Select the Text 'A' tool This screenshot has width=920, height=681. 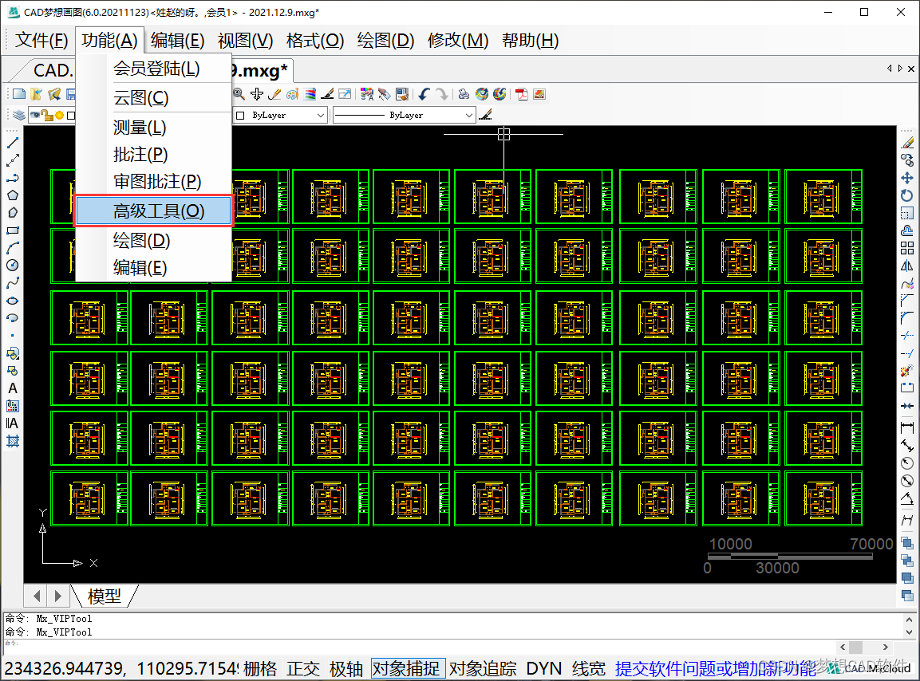(x=12, y=388)
